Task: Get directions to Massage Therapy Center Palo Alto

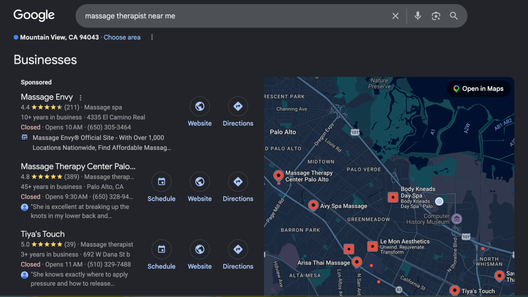Action: pyautogui.click(x=238, y=182)
